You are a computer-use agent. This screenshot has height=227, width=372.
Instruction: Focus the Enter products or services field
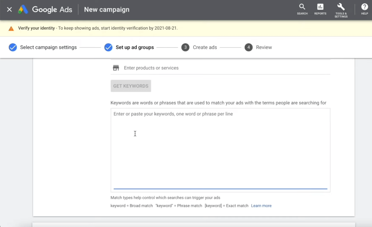(x=225, y=68)
